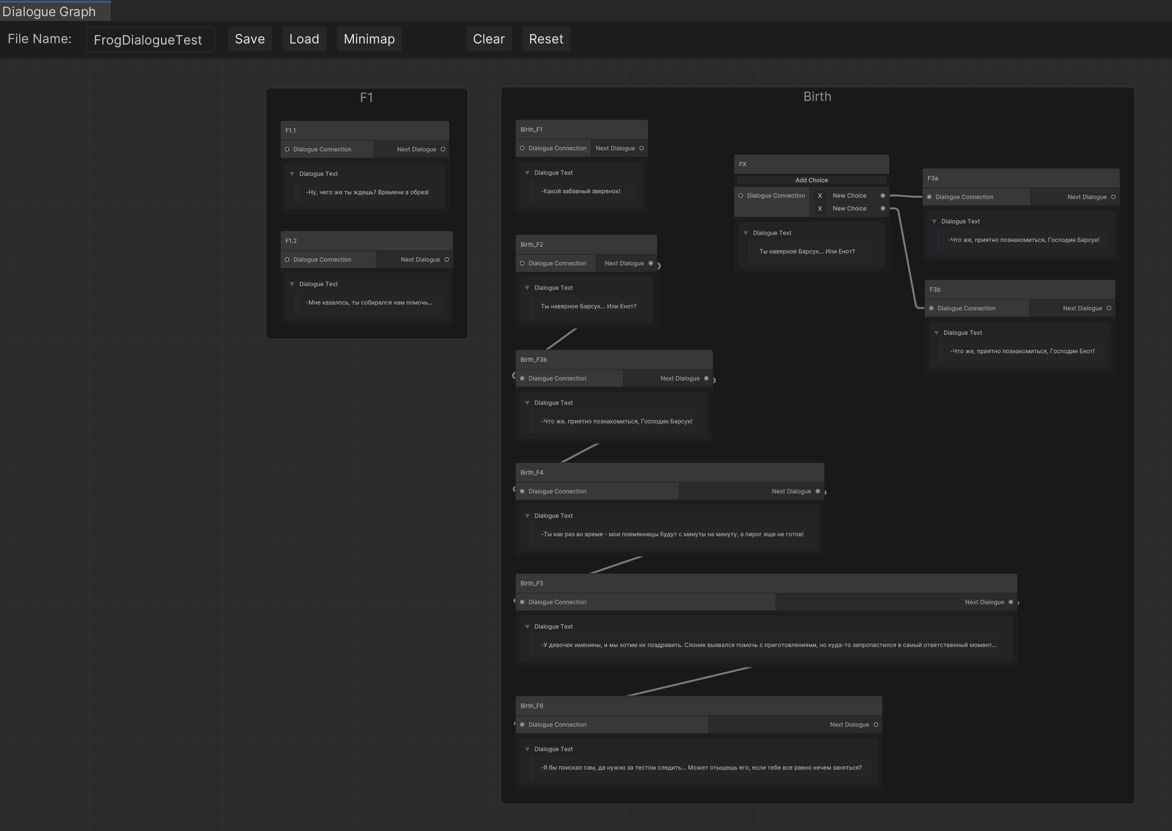Select the Birth_F1 node header

582,130
